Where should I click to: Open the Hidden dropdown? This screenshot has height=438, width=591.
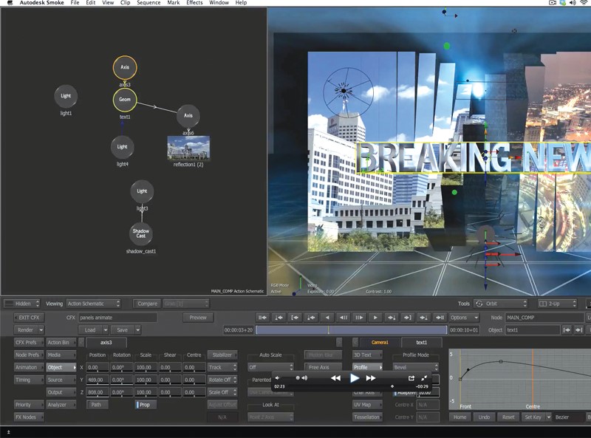21,304
